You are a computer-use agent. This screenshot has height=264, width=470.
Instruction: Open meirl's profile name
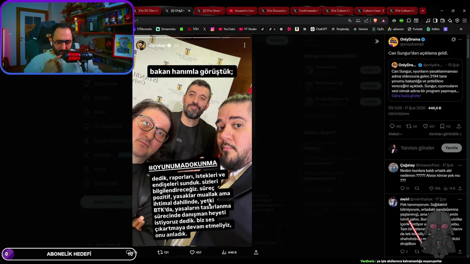(405, 199)
